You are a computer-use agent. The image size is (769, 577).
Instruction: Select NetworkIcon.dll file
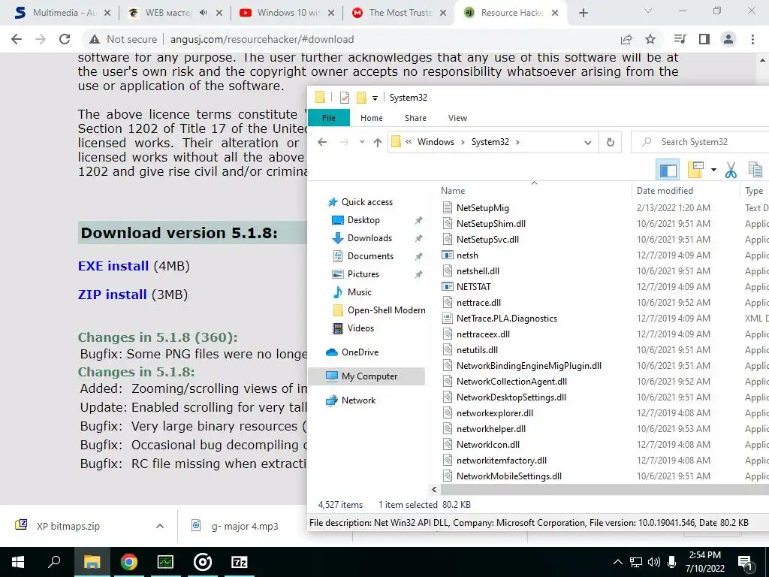coord(487,445)
